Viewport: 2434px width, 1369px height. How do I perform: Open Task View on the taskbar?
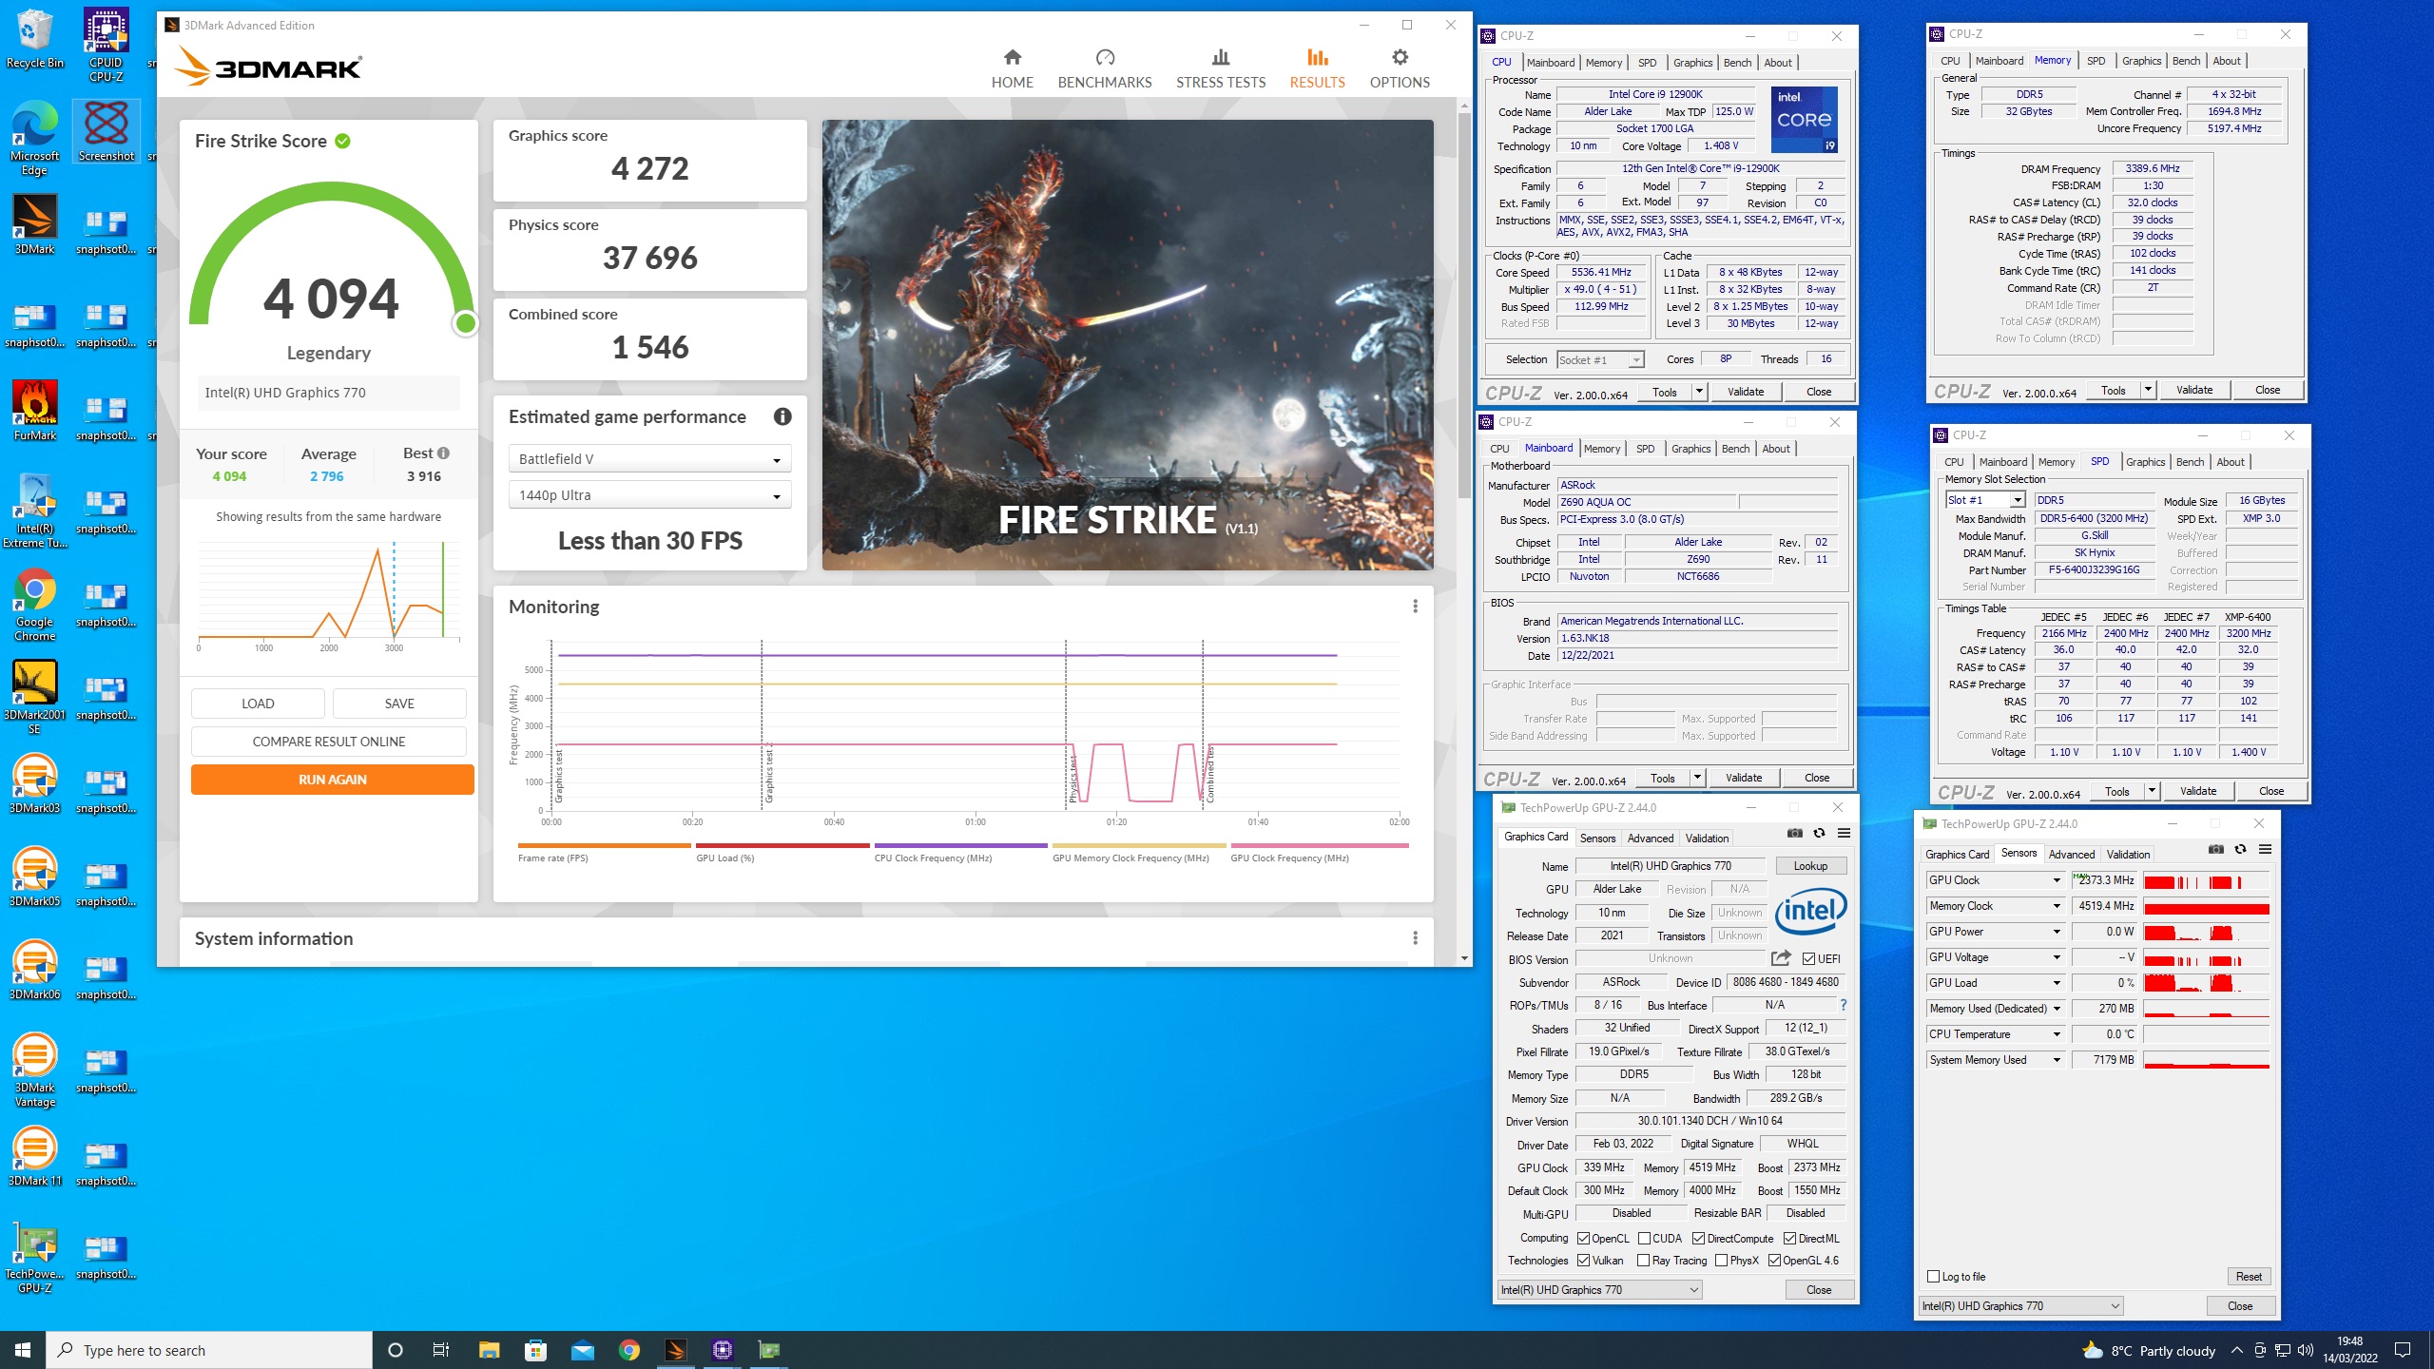(x=441, y=1350)
